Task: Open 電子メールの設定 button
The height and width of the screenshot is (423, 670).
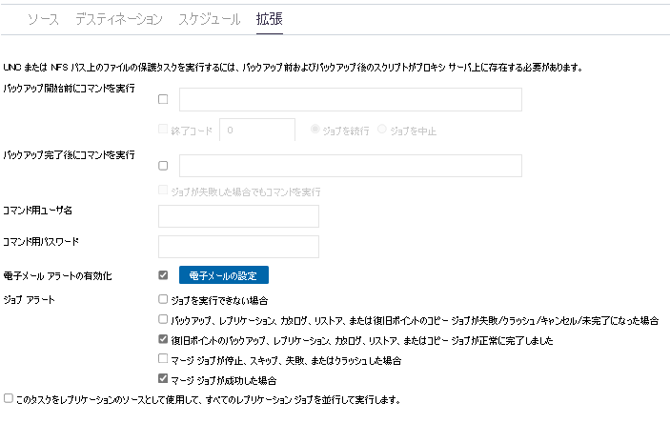Action: (x=223, y=275)
